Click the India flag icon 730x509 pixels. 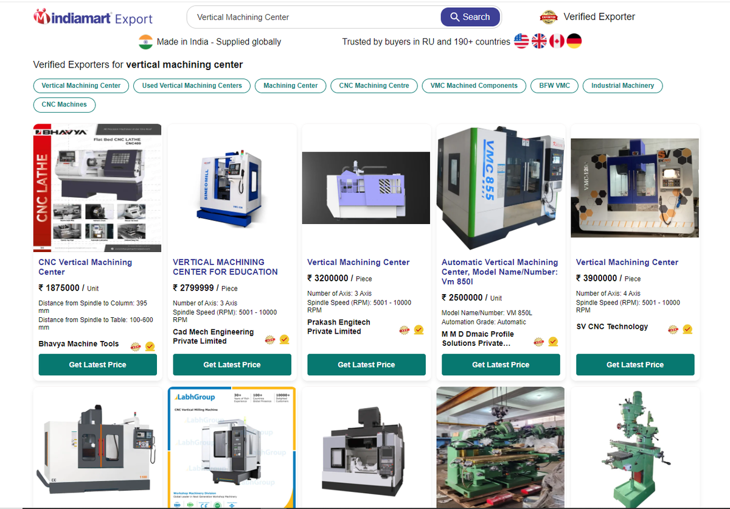click(145, 42)
